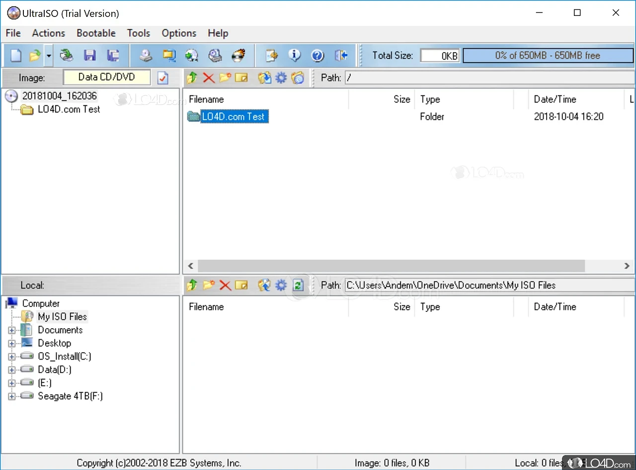Viewport: 636px width, 470px height.
Task: Click the right arrow of image list scrollbar
Action: pyautogui.click(x=627, y=266)
